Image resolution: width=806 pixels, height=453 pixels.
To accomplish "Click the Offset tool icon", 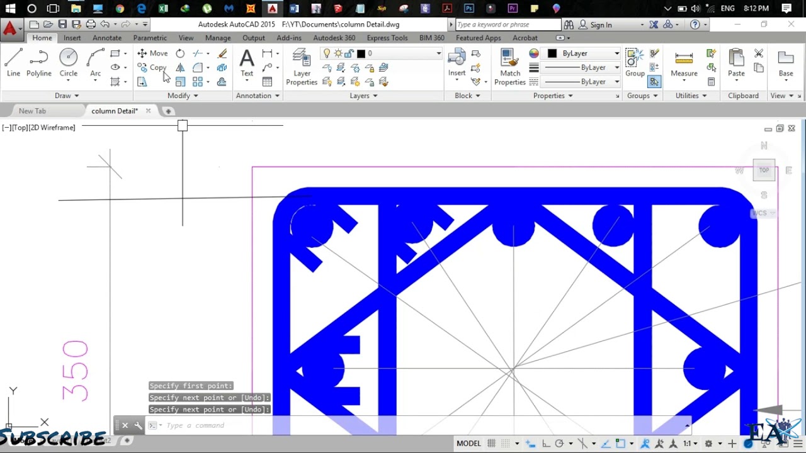I will point(222,82).
